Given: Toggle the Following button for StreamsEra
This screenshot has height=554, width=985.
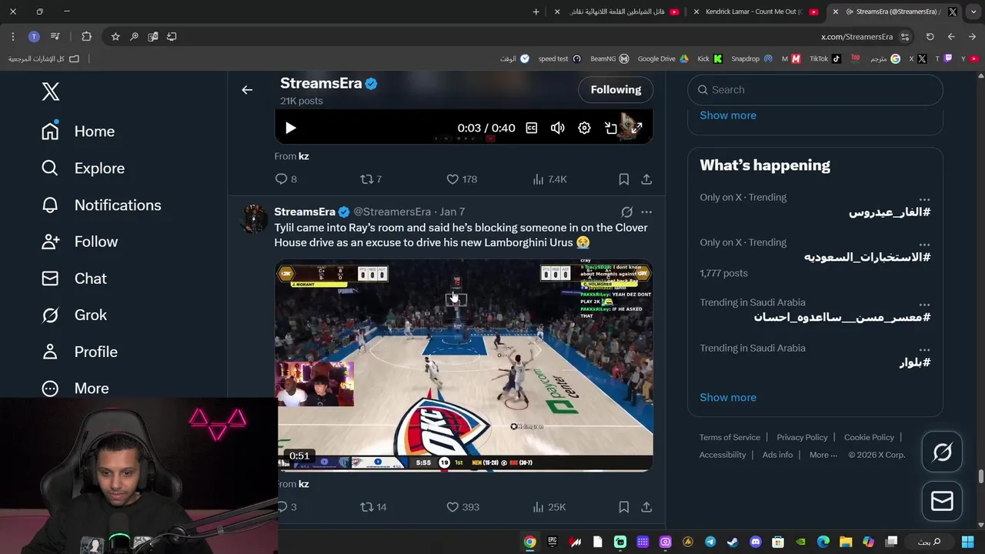Looking at the screenshot, I should point(616,90).
